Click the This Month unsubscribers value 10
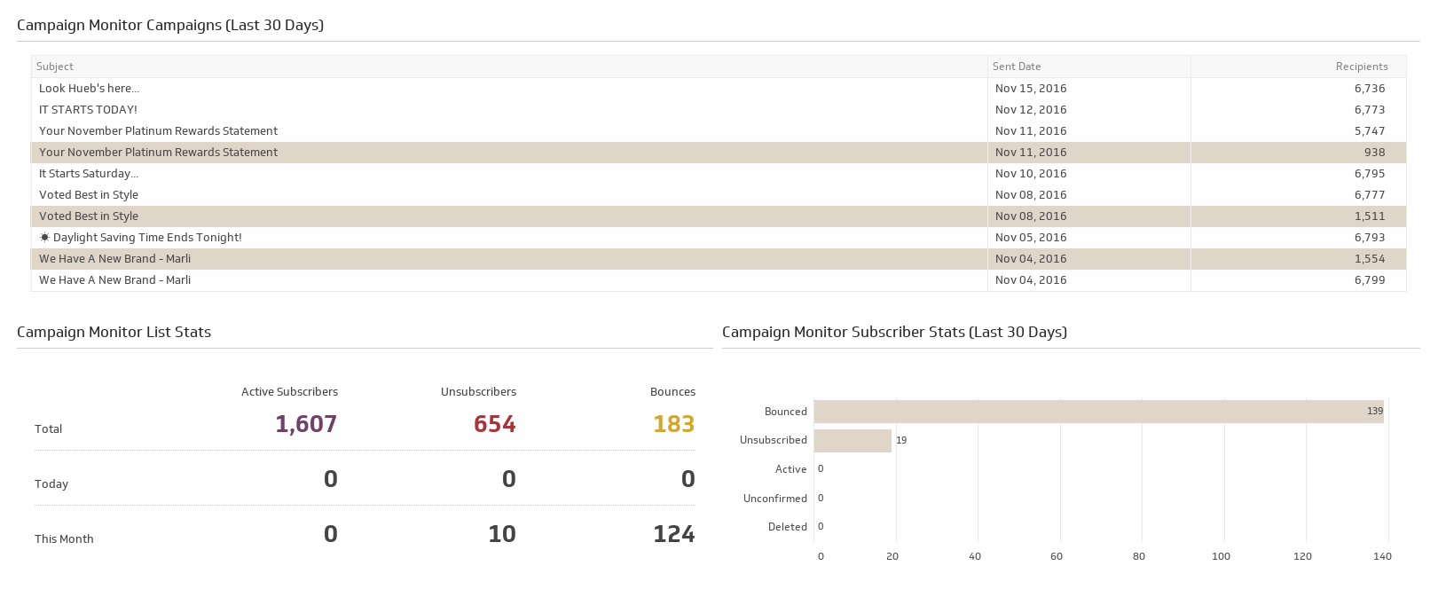This screenshot has height=613, width=1438. pyautogui.click(x=502, y=534)
